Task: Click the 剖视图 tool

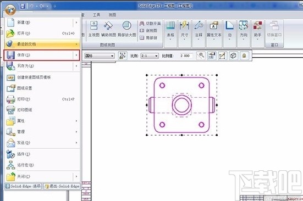Action: coord(148,31)
